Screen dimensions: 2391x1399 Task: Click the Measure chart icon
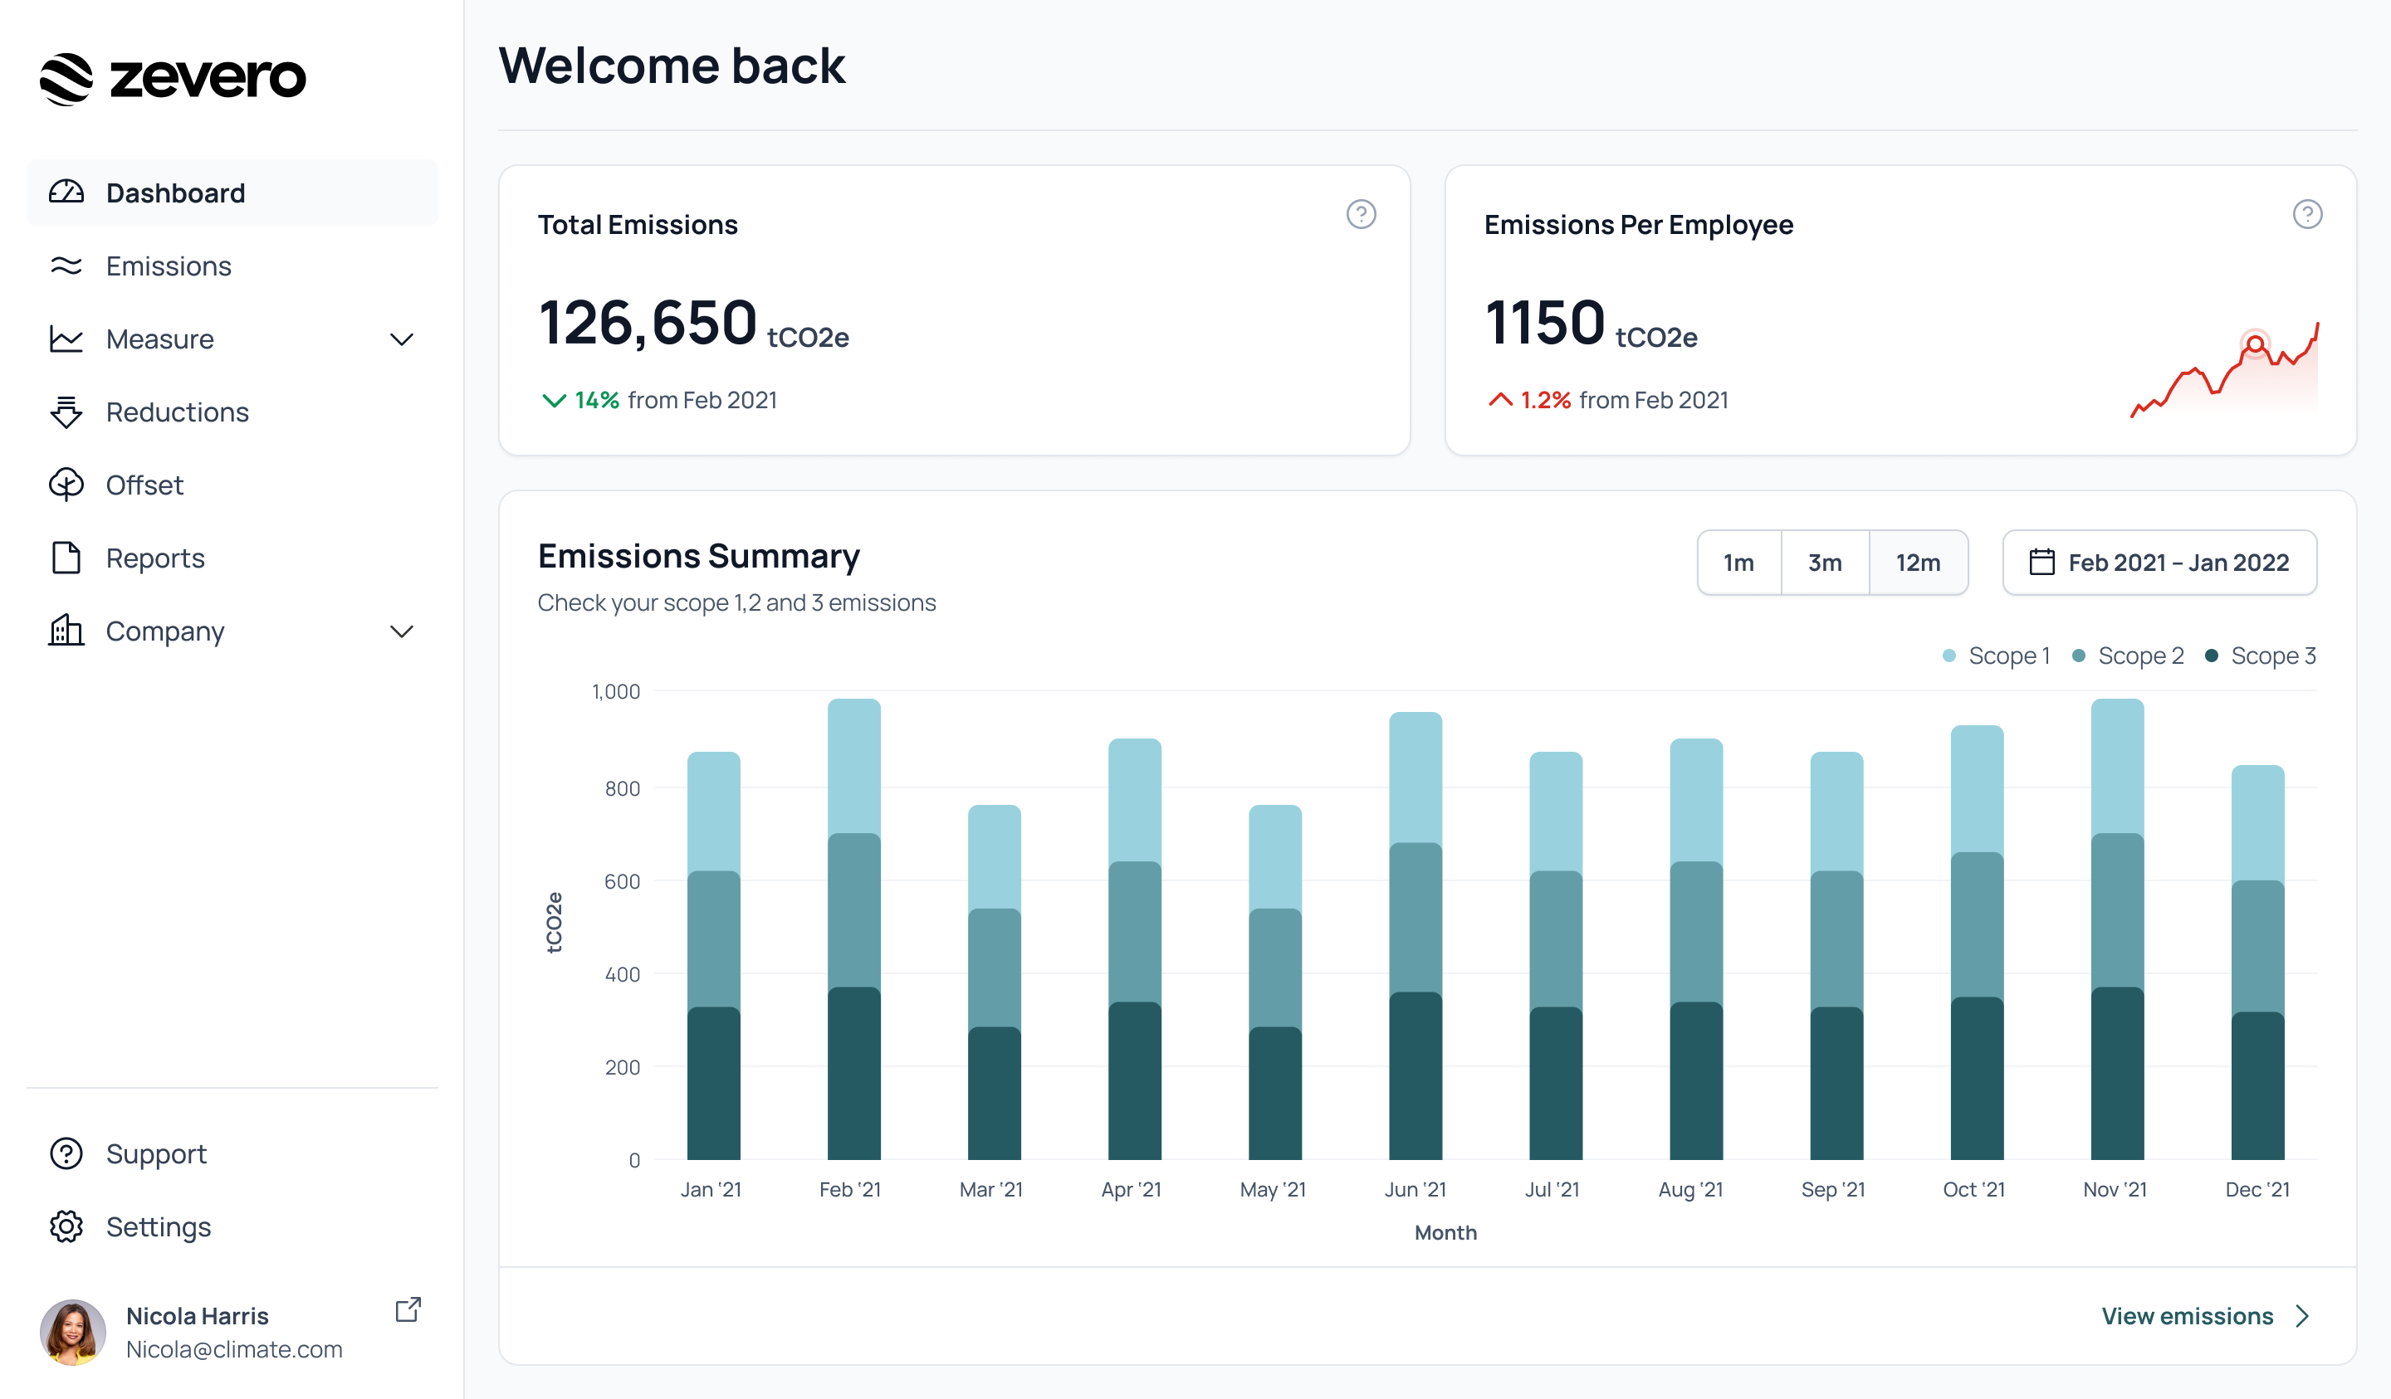click(66, 339)
